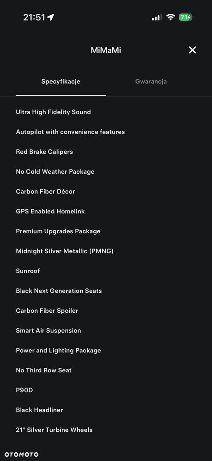Select Autopilot with convenience features entry
Viewport: 212px width, 461px height.
[x=70, y=132]
